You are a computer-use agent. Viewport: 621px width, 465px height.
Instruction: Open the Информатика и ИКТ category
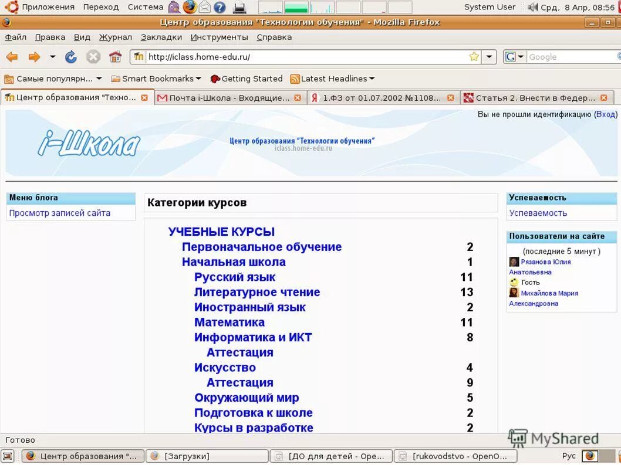[252, 337]
